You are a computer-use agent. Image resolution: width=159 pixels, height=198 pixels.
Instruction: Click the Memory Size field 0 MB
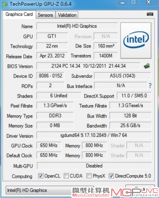click(x=55, y=125)
